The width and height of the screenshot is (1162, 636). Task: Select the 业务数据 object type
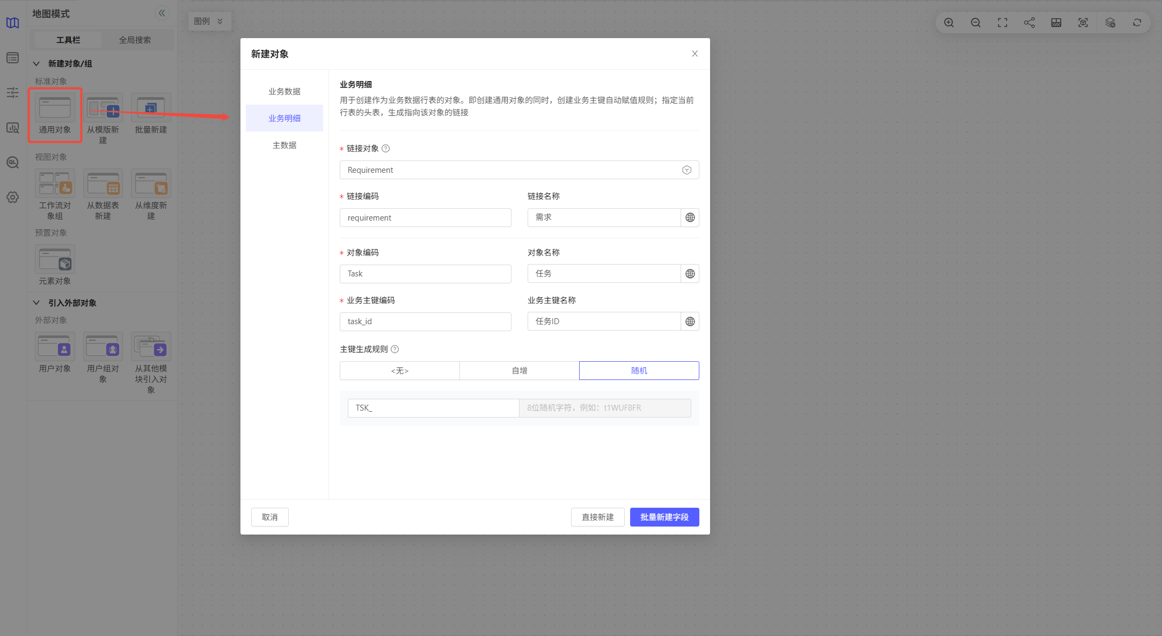pos(284,91)
